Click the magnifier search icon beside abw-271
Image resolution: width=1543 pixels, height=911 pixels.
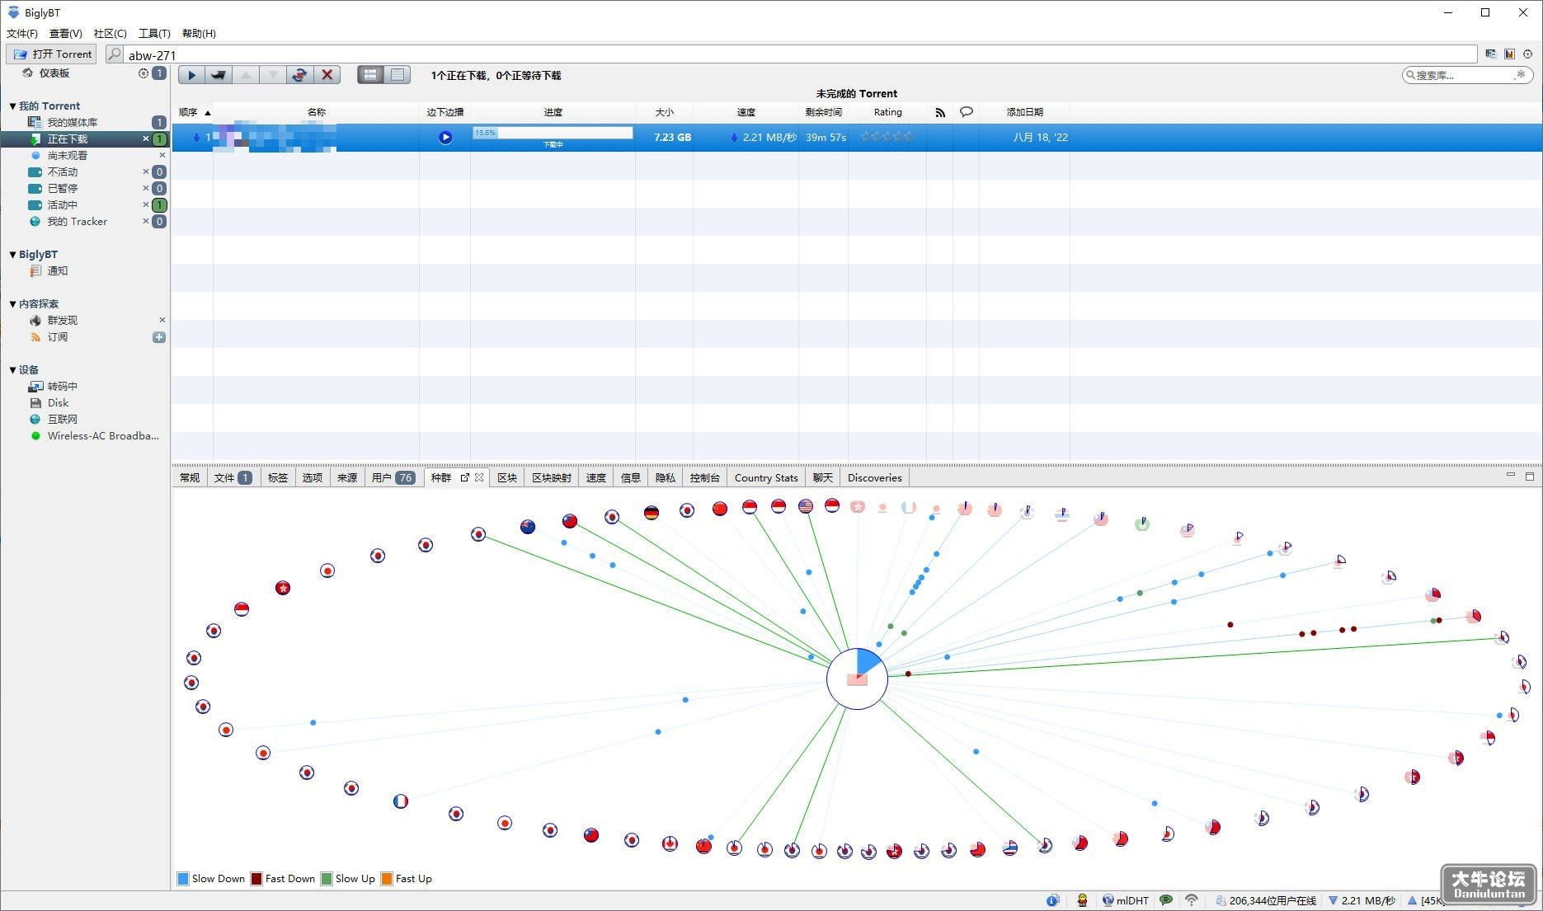115,54
